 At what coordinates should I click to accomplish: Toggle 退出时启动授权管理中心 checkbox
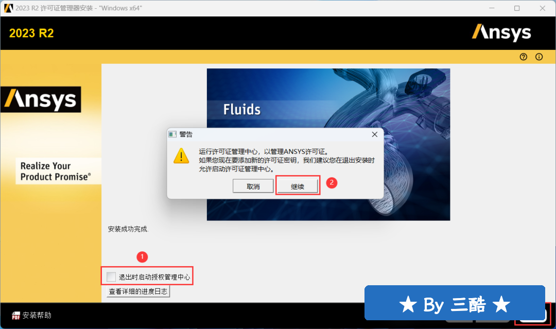[111, 276]
